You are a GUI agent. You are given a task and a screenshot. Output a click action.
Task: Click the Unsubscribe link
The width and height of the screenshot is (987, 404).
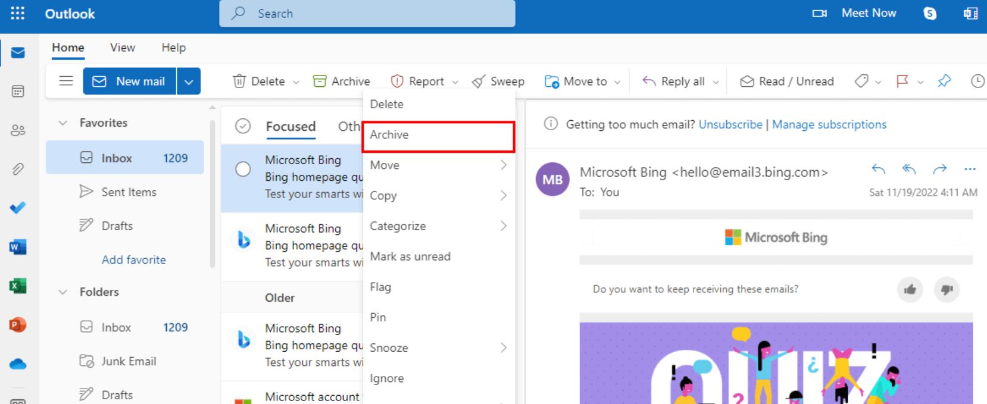click(x=730, y=124)
